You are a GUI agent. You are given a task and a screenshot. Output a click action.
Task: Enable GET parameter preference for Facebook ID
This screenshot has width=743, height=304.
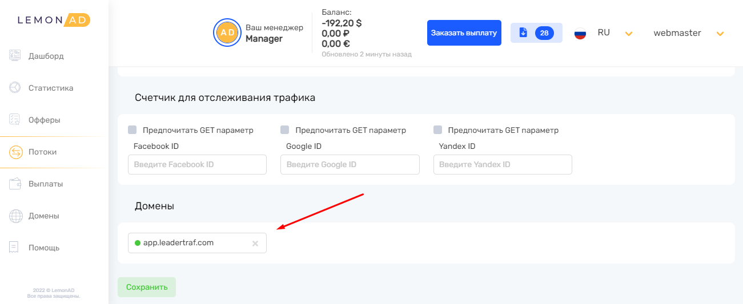[132, 130]
